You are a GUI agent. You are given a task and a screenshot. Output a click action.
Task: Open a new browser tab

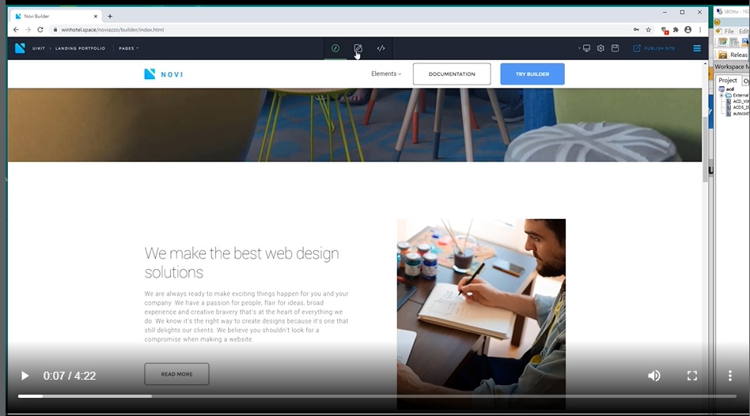coord(110,17)
